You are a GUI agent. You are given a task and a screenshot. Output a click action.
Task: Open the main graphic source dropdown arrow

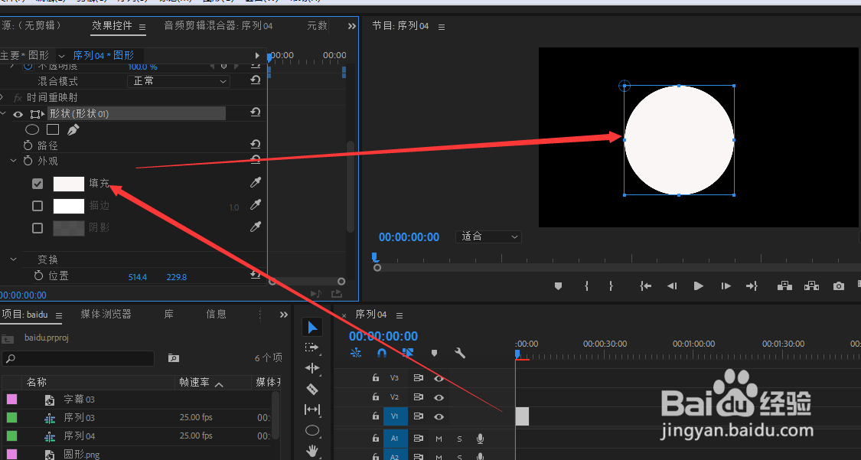coord(61,55)
